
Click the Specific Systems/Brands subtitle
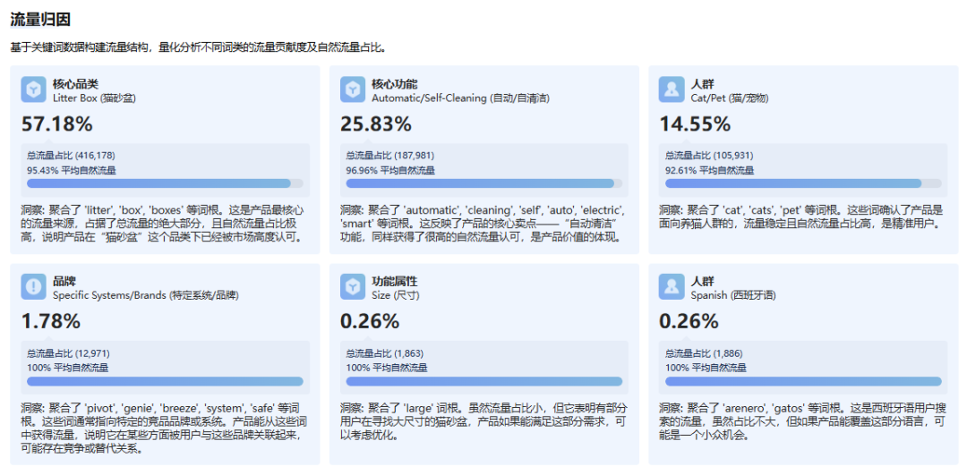pos(146,296)
